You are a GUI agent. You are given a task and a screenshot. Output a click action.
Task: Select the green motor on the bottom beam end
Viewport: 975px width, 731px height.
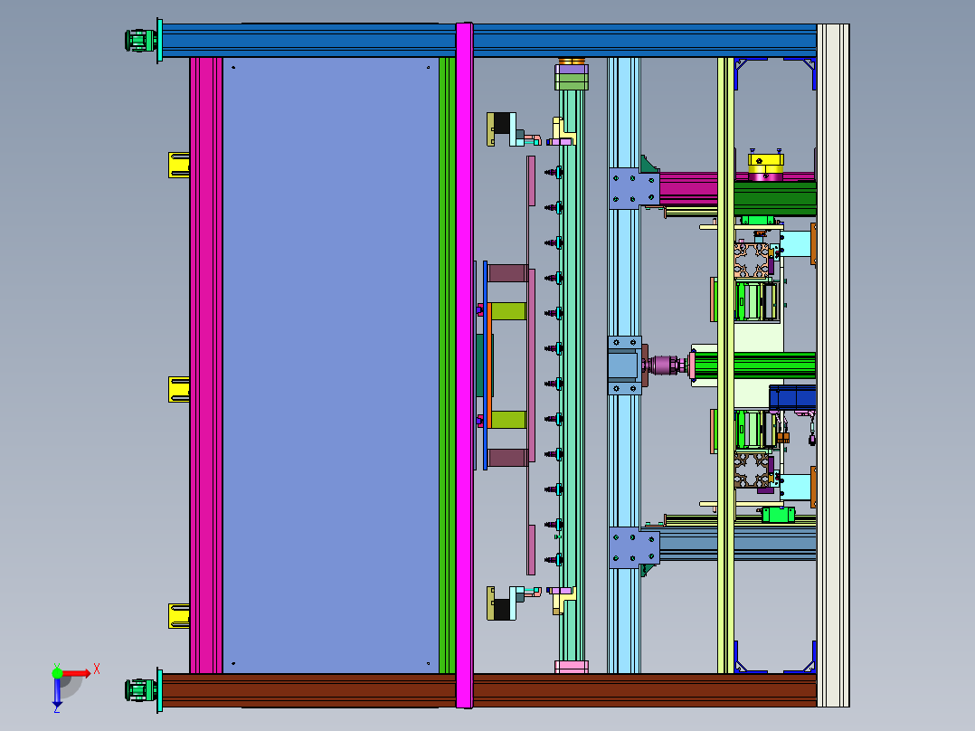(140, 690)
